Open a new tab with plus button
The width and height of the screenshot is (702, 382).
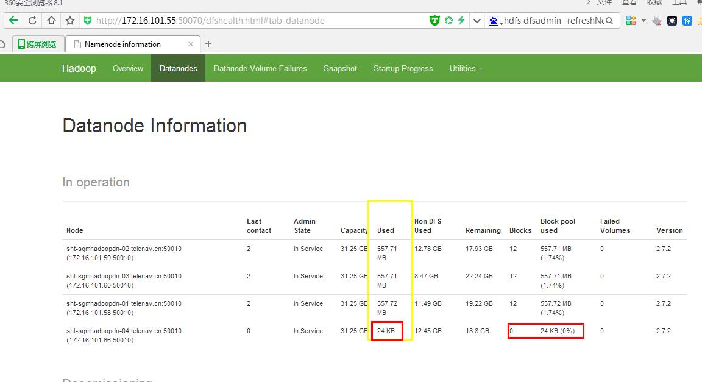pyautogui.click(x=208, y=44)
